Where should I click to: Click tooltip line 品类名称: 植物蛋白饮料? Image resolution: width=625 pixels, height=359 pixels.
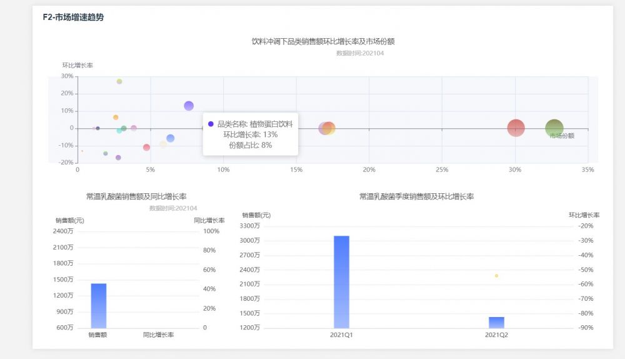point(255,124)
